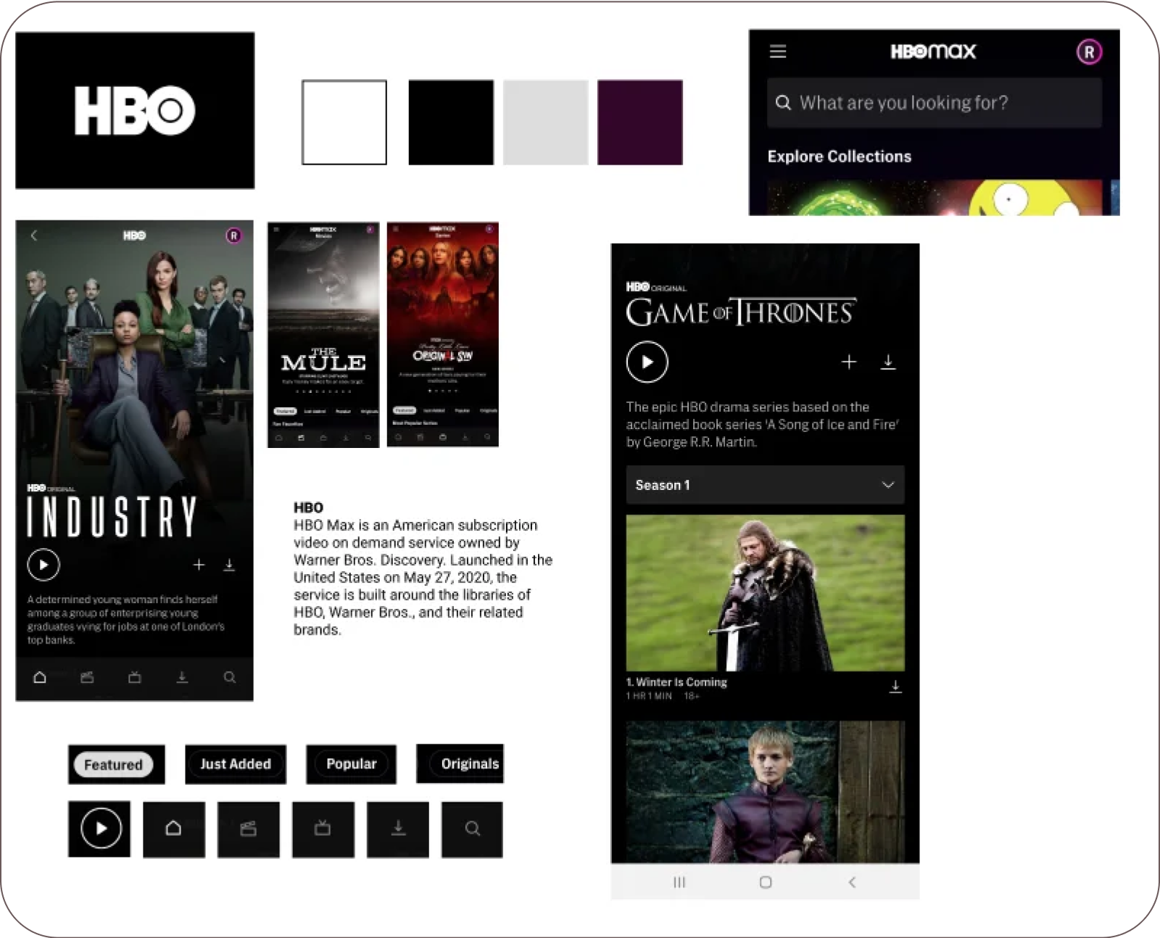Image resolution: width=1160 pixels, height=938 pixels.
Task: Tap Android back button
Action: [852, 882]
